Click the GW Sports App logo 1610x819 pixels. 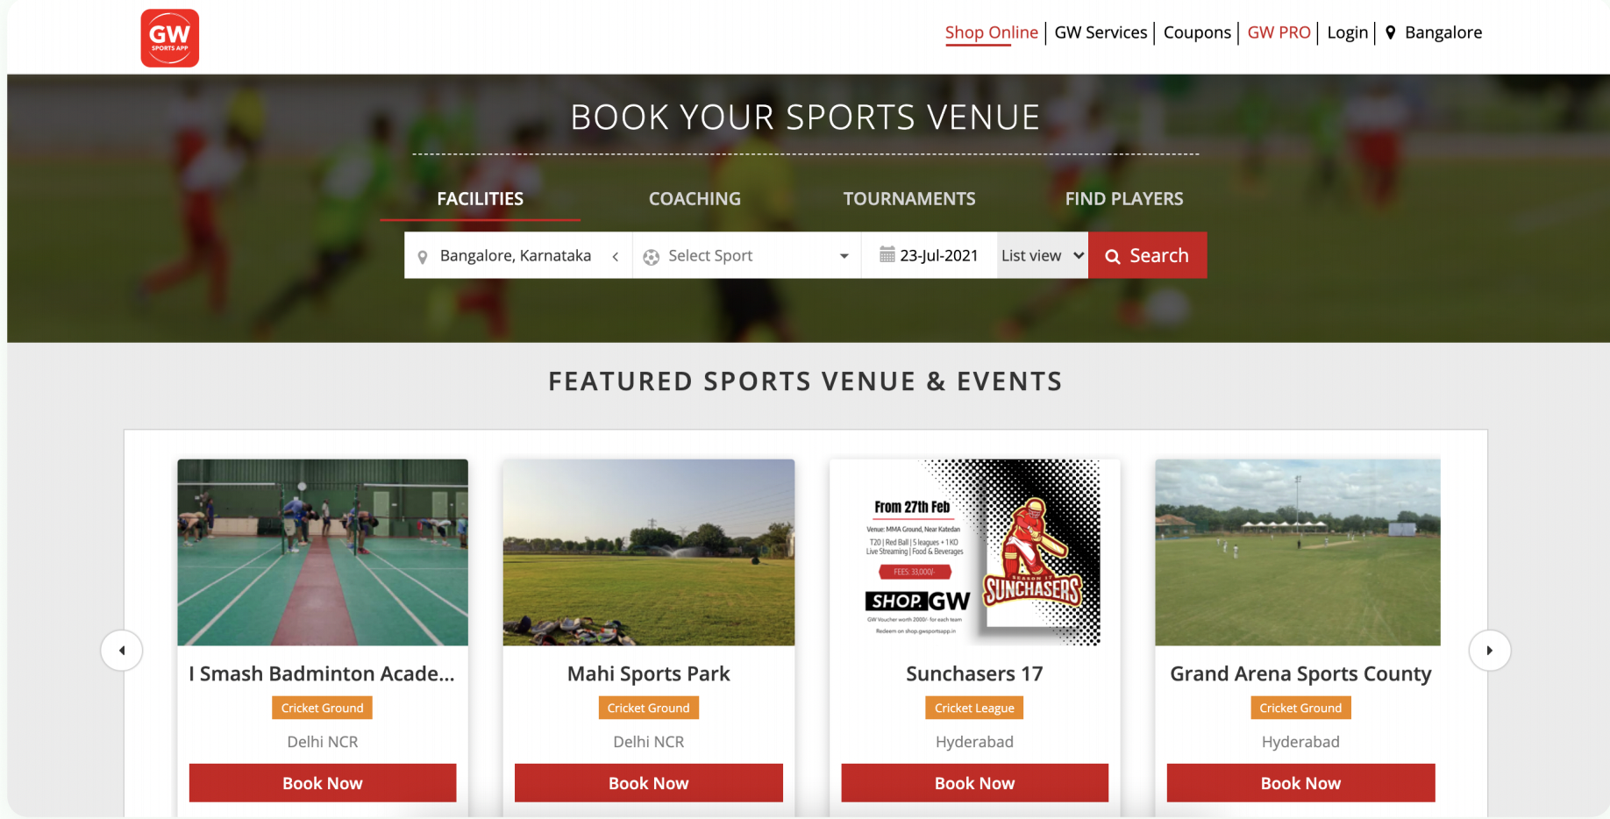(x=170, y=38)
